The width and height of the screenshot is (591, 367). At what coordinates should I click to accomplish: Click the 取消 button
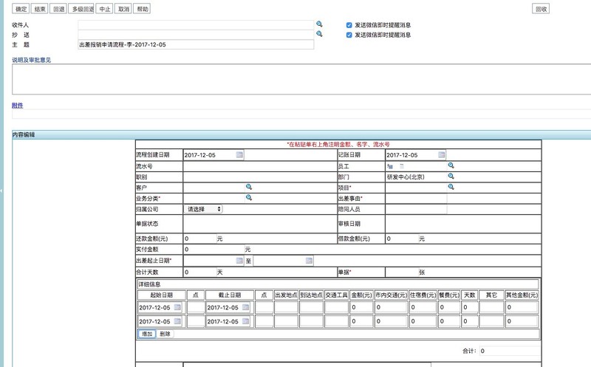pyautogui.click(x=123, y=9)
